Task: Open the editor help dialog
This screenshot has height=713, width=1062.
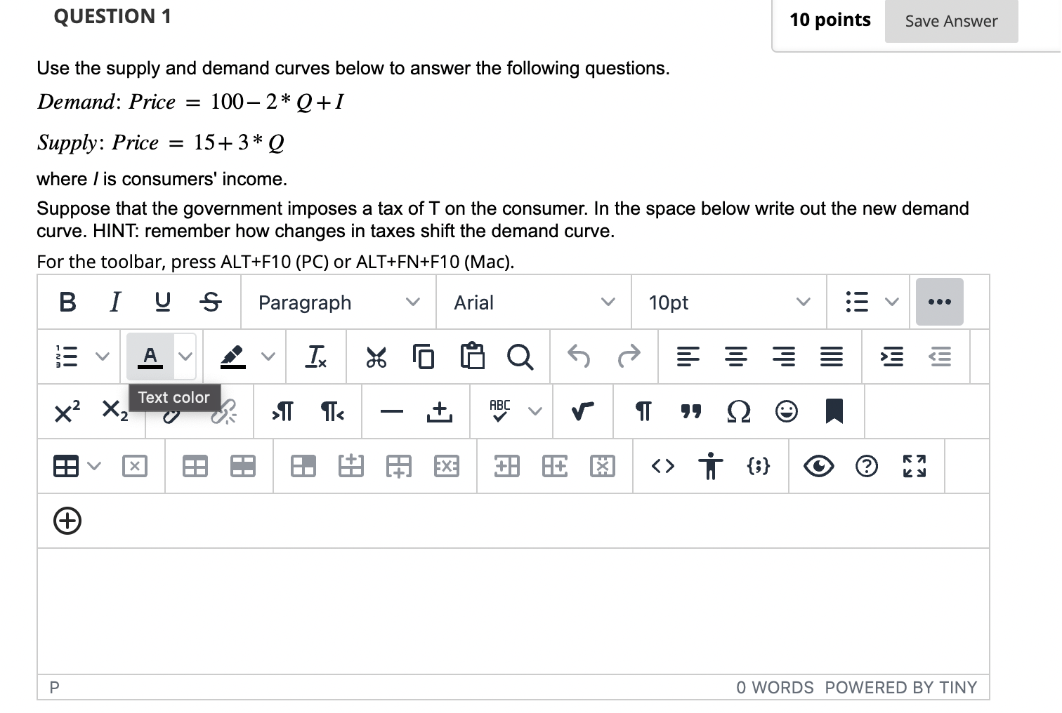Action: click(x=867, y=466)
